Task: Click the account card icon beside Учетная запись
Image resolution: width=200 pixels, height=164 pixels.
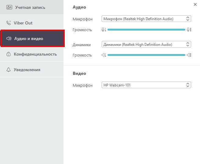Action: (9, 7)
